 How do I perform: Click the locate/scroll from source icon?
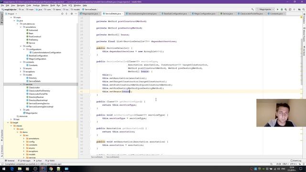tap(62, 14)
